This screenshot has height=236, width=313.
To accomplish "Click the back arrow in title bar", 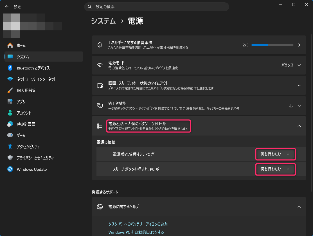I will [x=7, y=7].
